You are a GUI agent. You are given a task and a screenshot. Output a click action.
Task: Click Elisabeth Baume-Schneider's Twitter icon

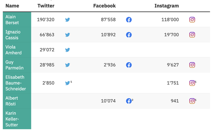coord(67,83)
